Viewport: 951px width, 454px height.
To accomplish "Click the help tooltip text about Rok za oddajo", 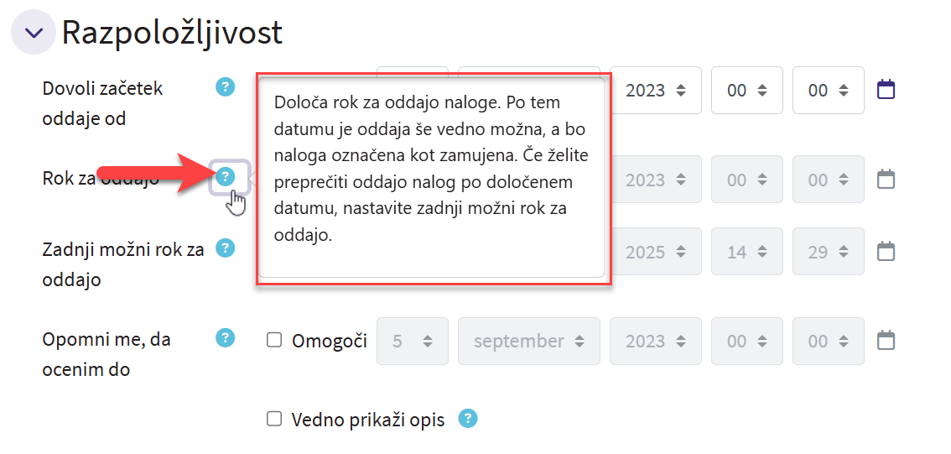I will (x=430, y=169).
